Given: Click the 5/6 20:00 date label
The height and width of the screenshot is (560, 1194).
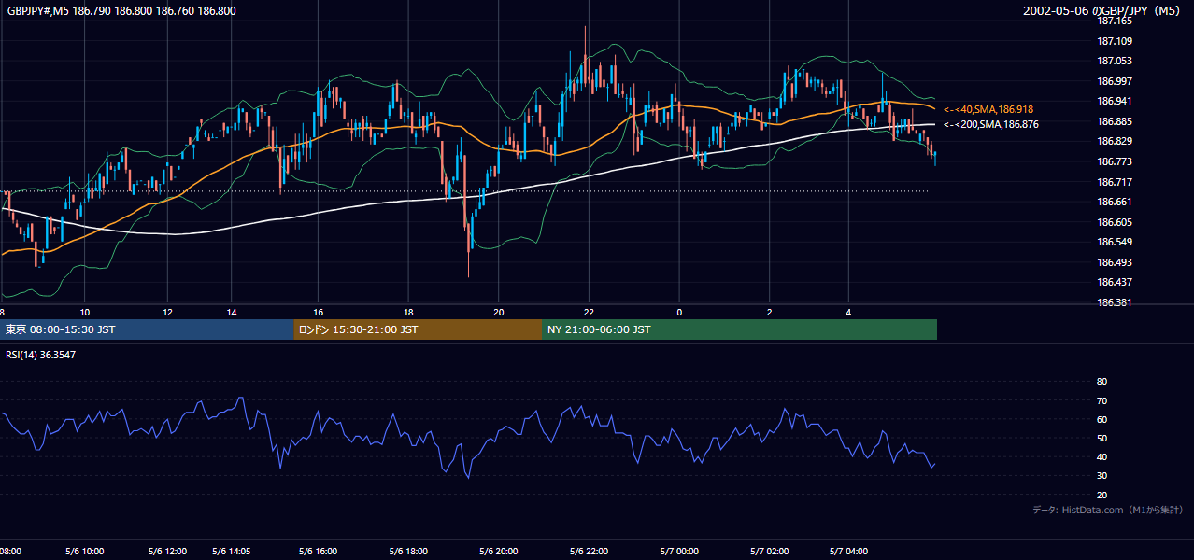Looking at the screenshot, I should [498, 552].
